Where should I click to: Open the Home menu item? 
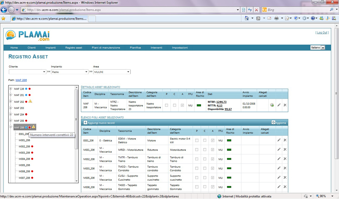[x=14, y=47]
